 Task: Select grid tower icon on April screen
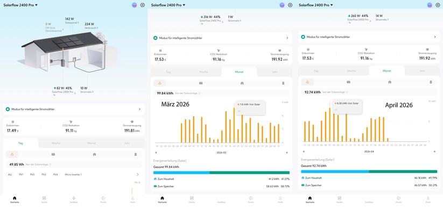[431, 82]
